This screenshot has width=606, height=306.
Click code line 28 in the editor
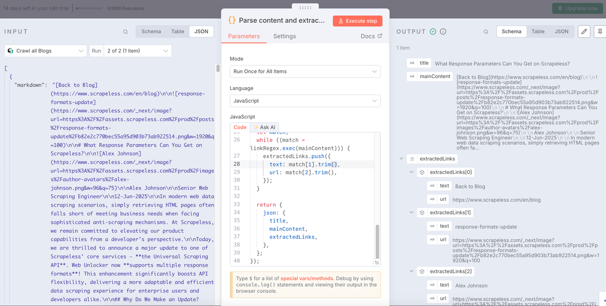[305, 164]
